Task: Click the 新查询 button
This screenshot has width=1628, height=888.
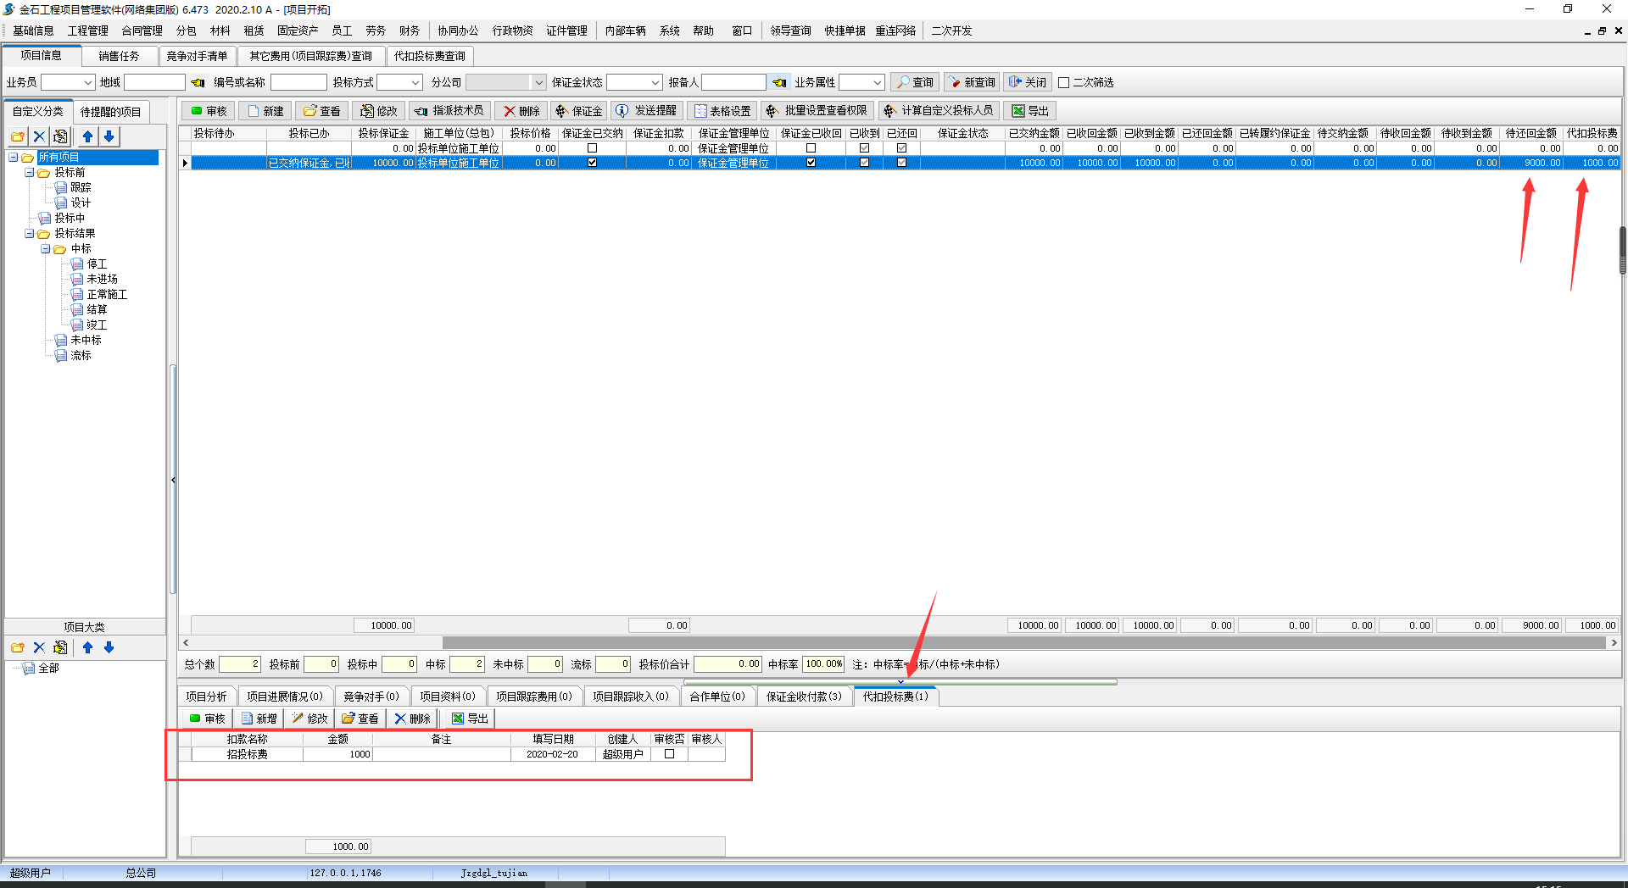Action: click(x=972, y=82)
